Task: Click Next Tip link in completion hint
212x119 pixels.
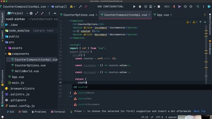Action: [x=199, y=111]
